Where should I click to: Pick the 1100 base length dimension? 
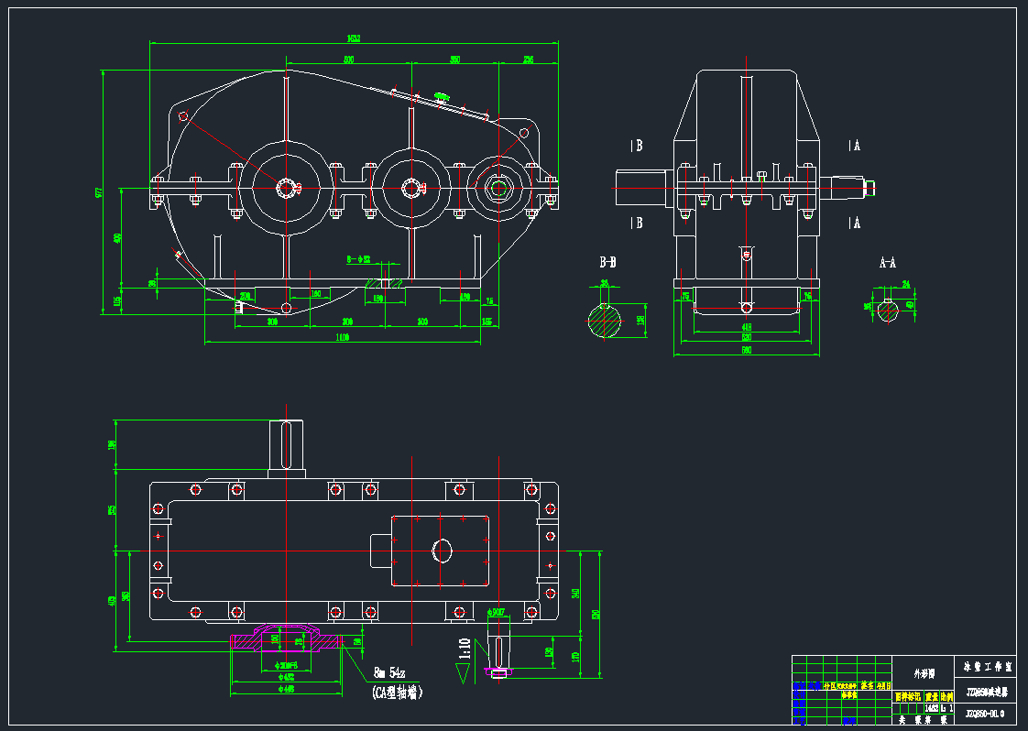click(342, 338)
